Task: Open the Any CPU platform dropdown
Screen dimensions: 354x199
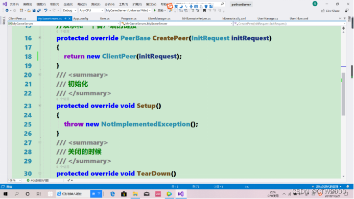Action: (91, 10)
